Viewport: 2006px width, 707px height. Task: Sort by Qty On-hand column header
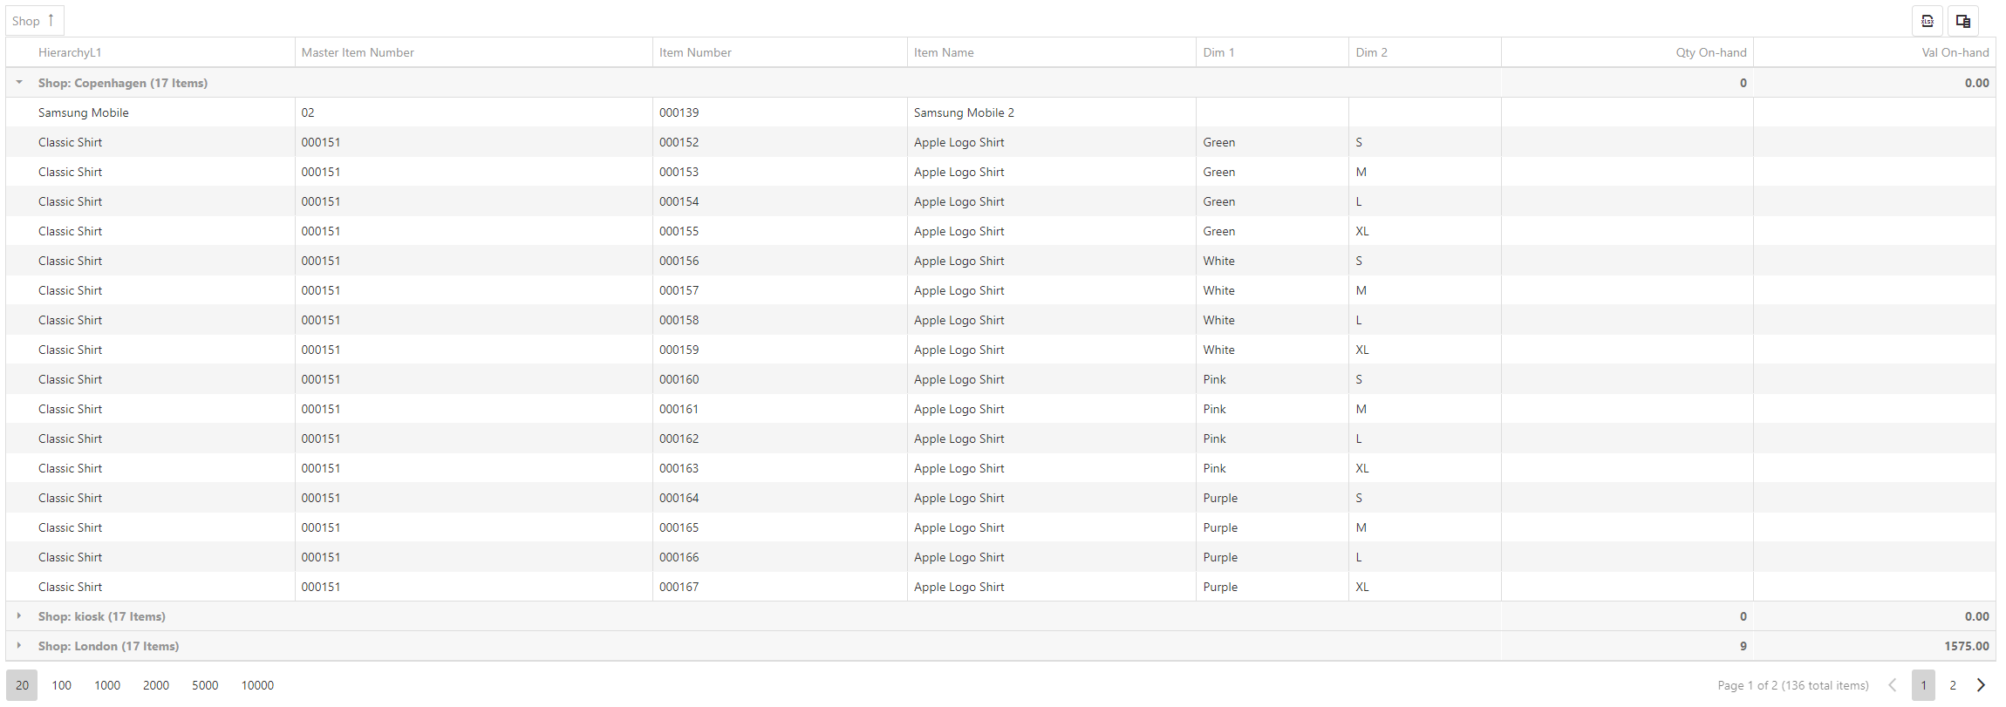coord(1627,52)
